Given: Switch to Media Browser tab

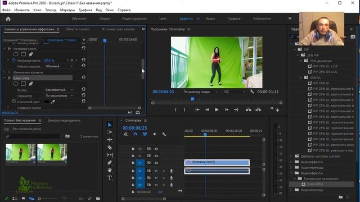Looking at the screenshot, I should tap(64, 121).
